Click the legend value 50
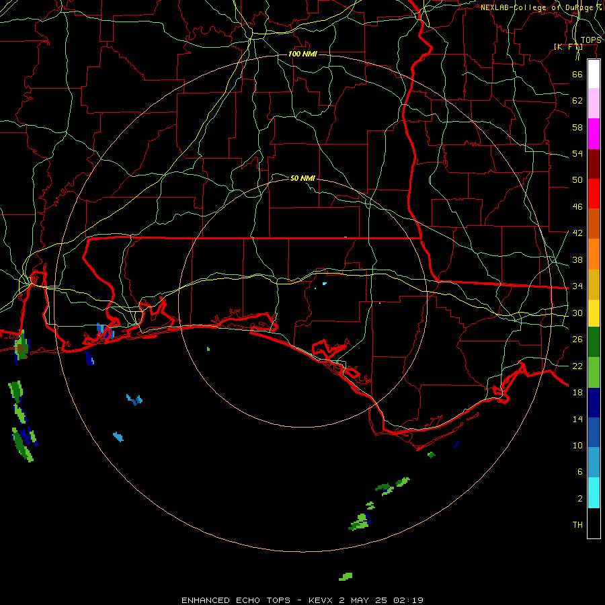Viewport: 605px width, 605px height. [x=577, y=180]
